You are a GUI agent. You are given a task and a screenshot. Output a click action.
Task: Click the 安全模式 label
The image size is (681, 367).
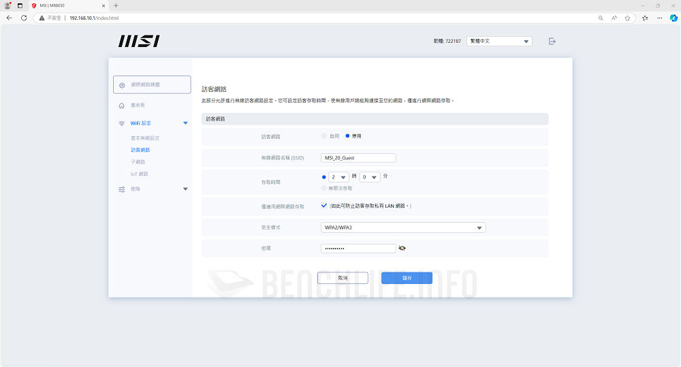[x=270, y=227]
